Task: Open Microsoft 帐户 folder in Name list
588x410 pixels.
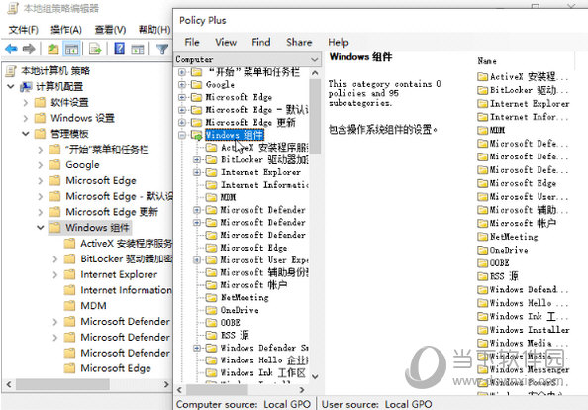Action: point(517,223)
